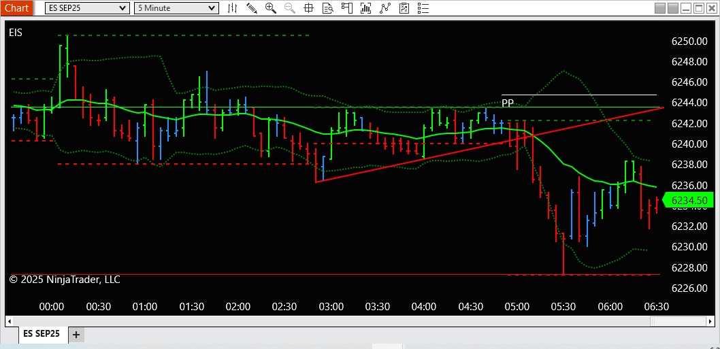Click the 6244.00 price axis label
The height and width of the screenshot is (349, 720).
[689, 103]
